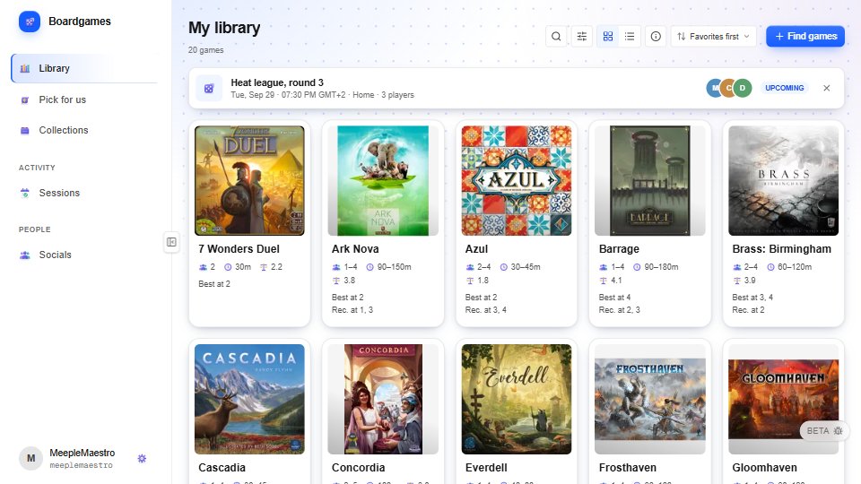This screenshot has height=484, width=861.
Task: Click Brass: Birmingham weight 3.9 icon
Action: [x=737, y=281]
